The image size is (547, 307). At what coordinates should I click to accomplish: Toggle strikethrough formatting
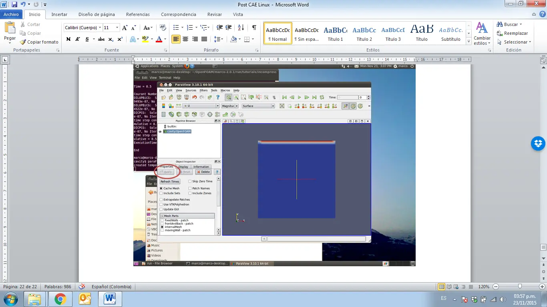coord(101,39)
